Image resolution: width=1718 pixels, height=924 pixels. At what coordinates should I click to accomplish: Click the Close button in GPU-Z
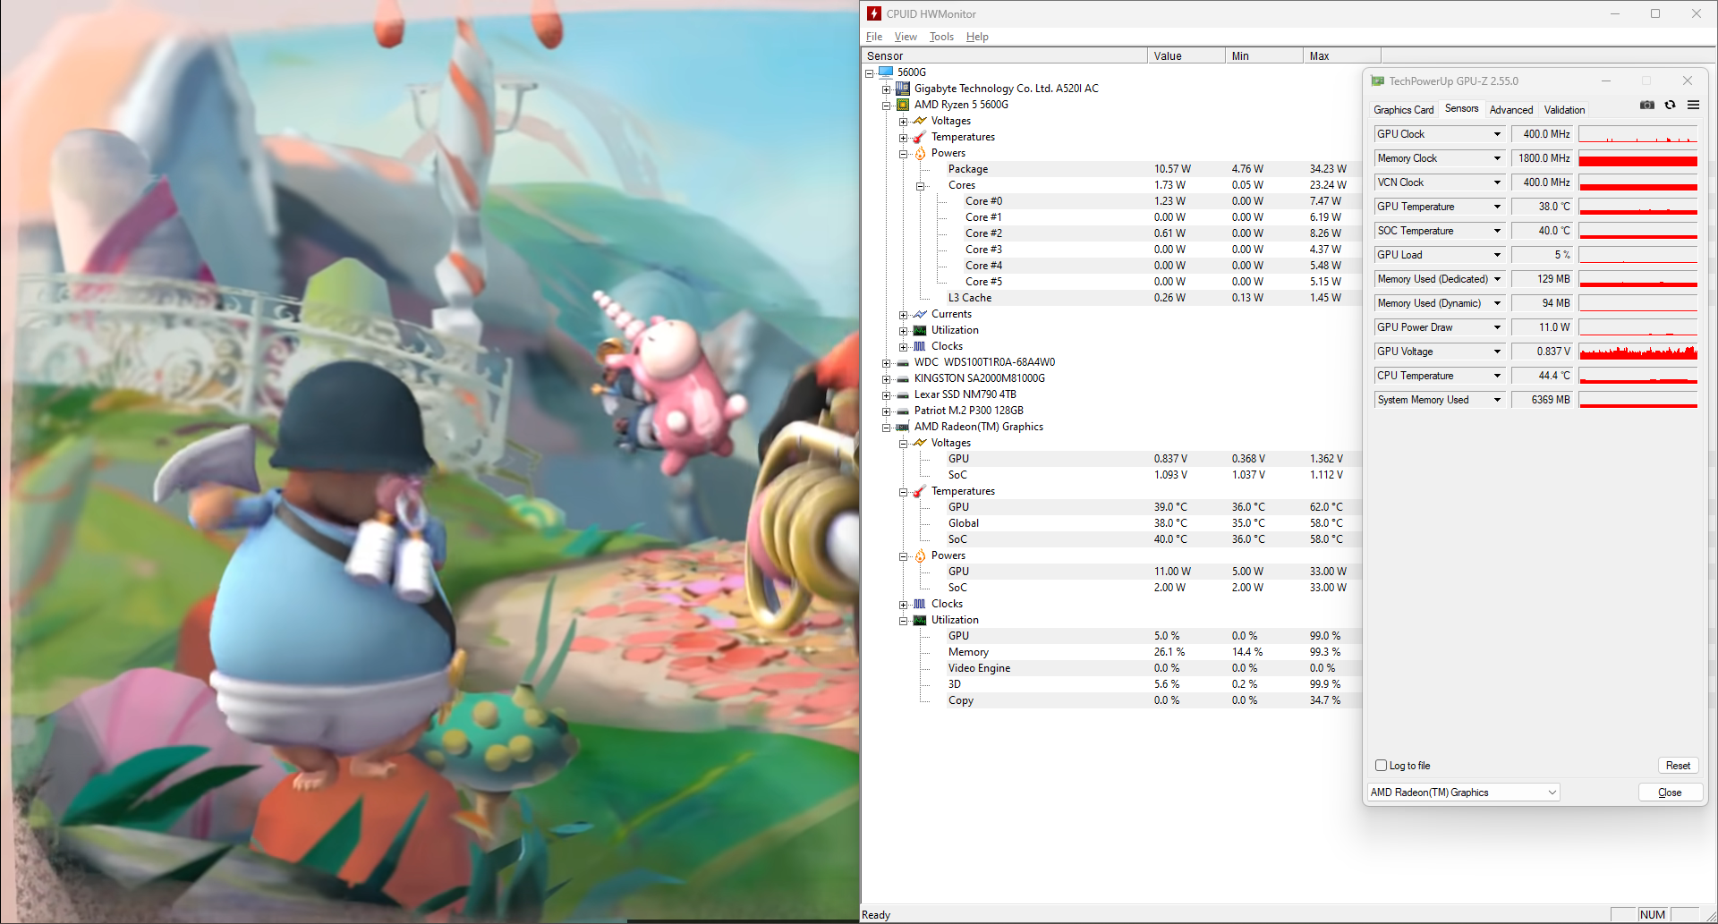1670,793
